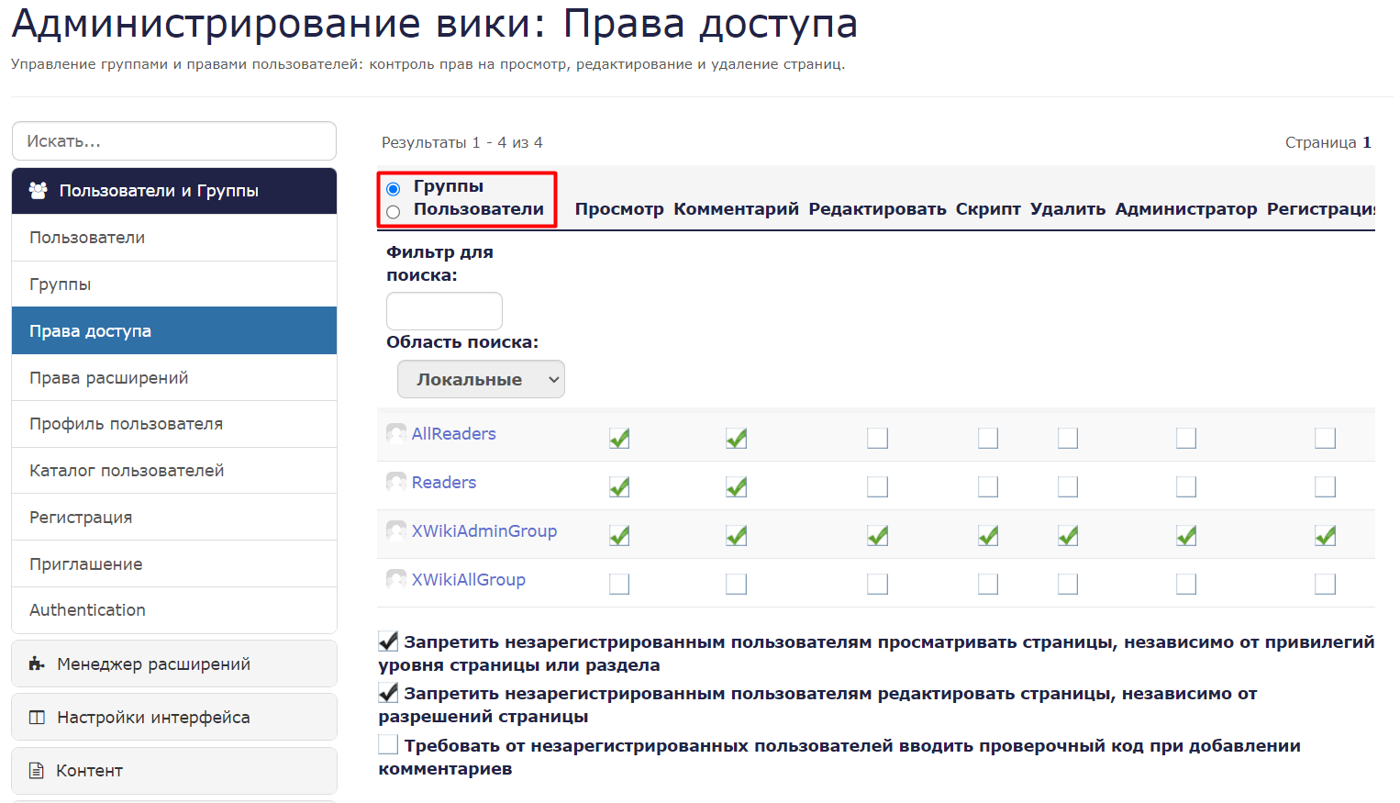This screenshot has width=1400, height=803.
Task: Toggle Скрипт right for Readers
Action: (988, 486)
